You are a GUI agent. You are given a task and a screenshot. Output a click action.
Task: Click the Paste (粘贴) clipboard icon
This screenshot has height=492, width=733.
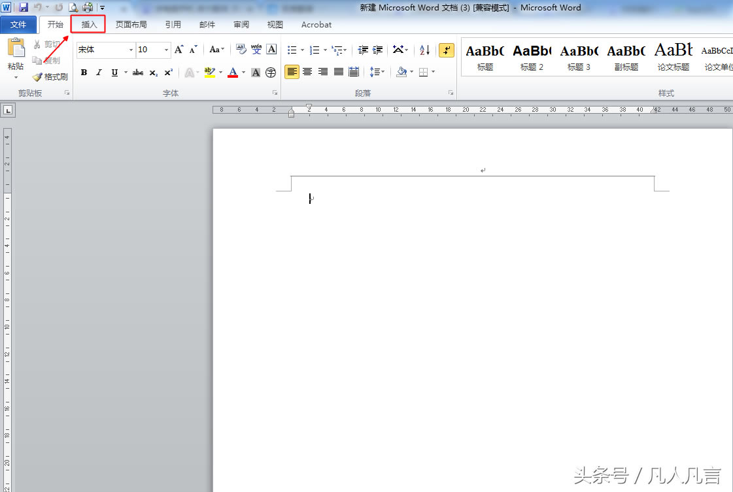pos(16,52)
